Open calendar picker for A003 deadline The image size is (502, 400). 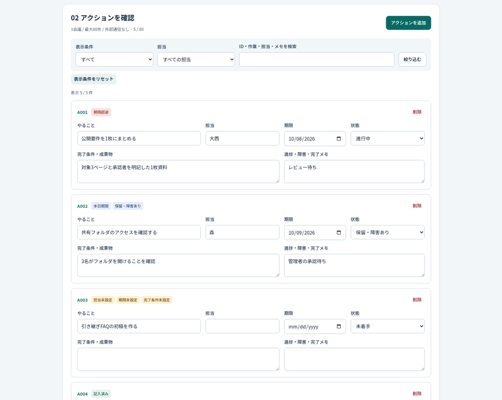pyautogui.click(x=339, y=326)
